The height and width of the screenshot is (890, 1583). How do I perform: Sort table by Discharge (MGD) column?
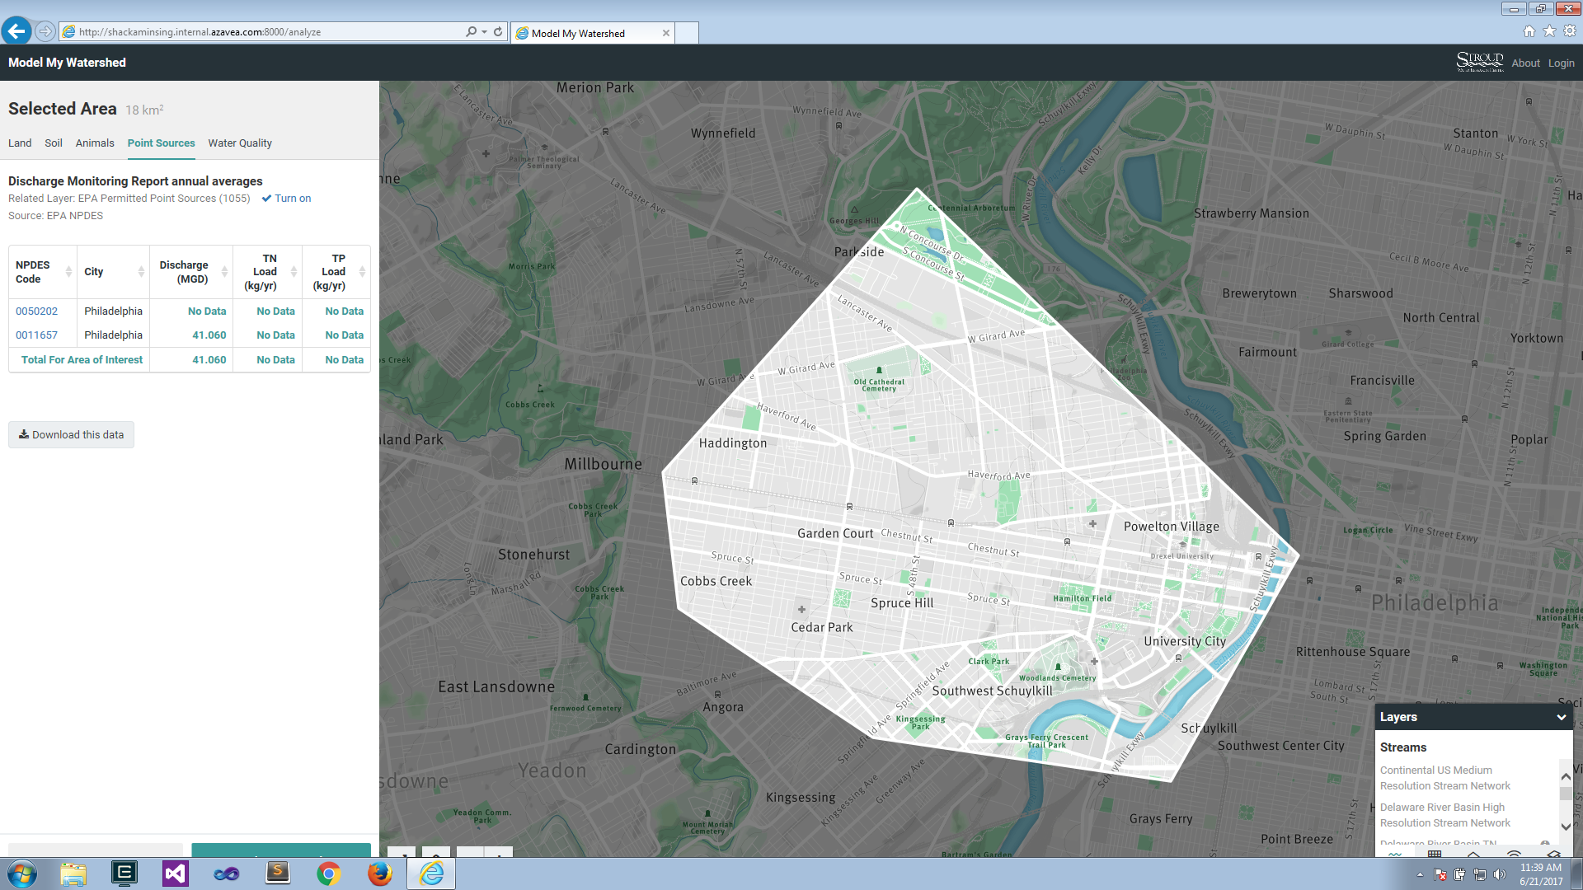coord(191,272)
